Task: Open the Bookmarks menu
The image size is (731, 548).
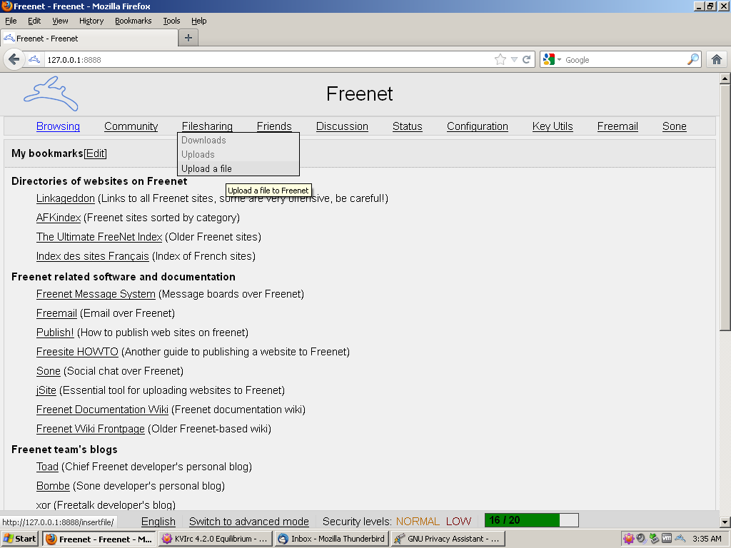Action: pos(133,21)
